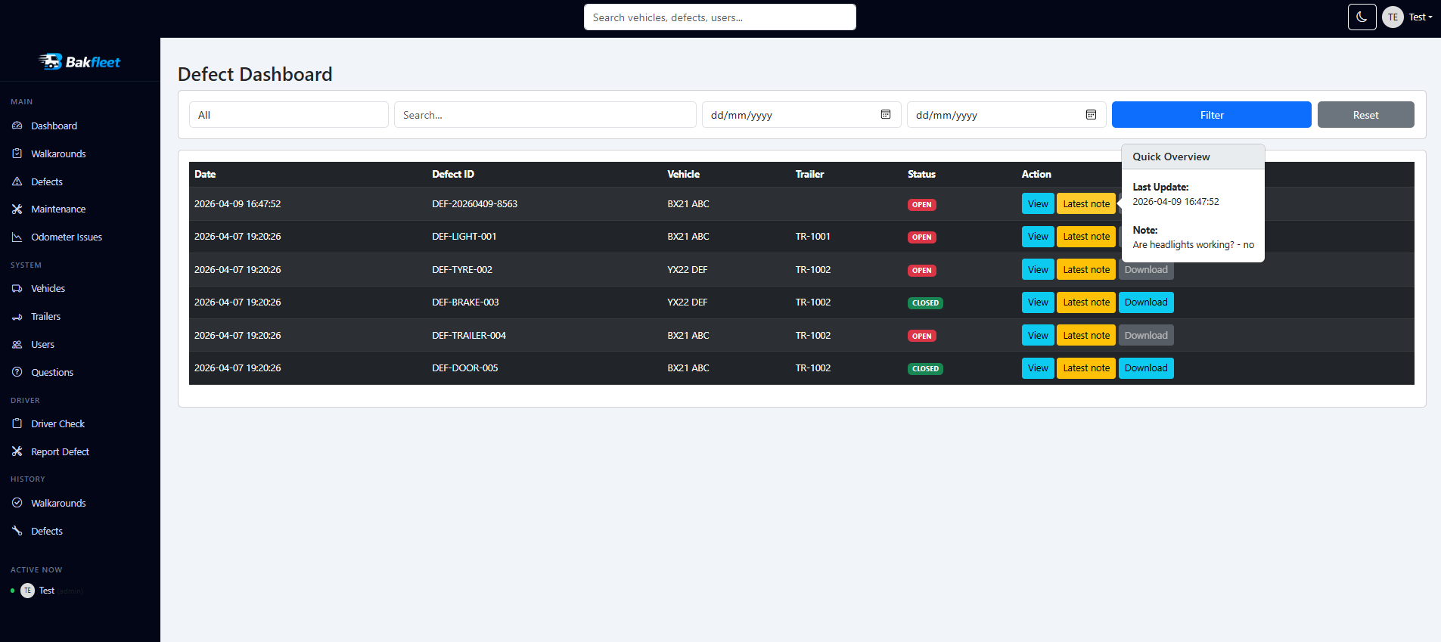Click the Users people icon in the sidebar
This screenshot has height=642, width=1441.
[x=17, y=344]
